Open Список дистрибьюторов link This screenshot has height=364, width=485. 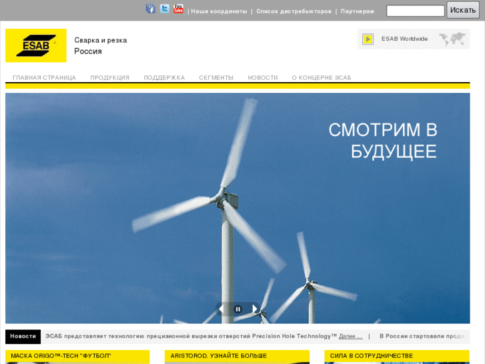click(x=294, y=11)
